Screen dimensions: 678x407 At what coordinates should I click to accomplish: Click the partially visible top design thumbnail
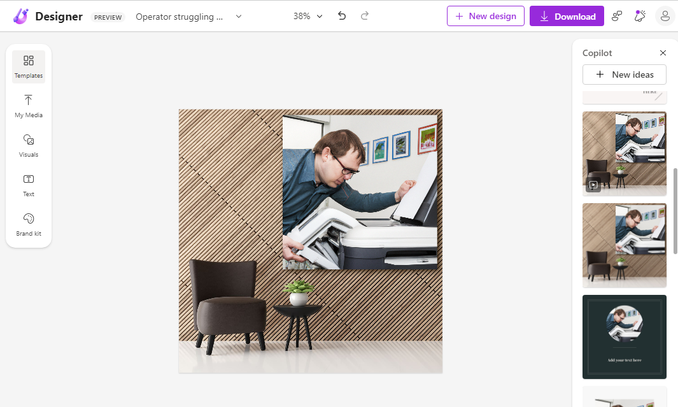625,97
